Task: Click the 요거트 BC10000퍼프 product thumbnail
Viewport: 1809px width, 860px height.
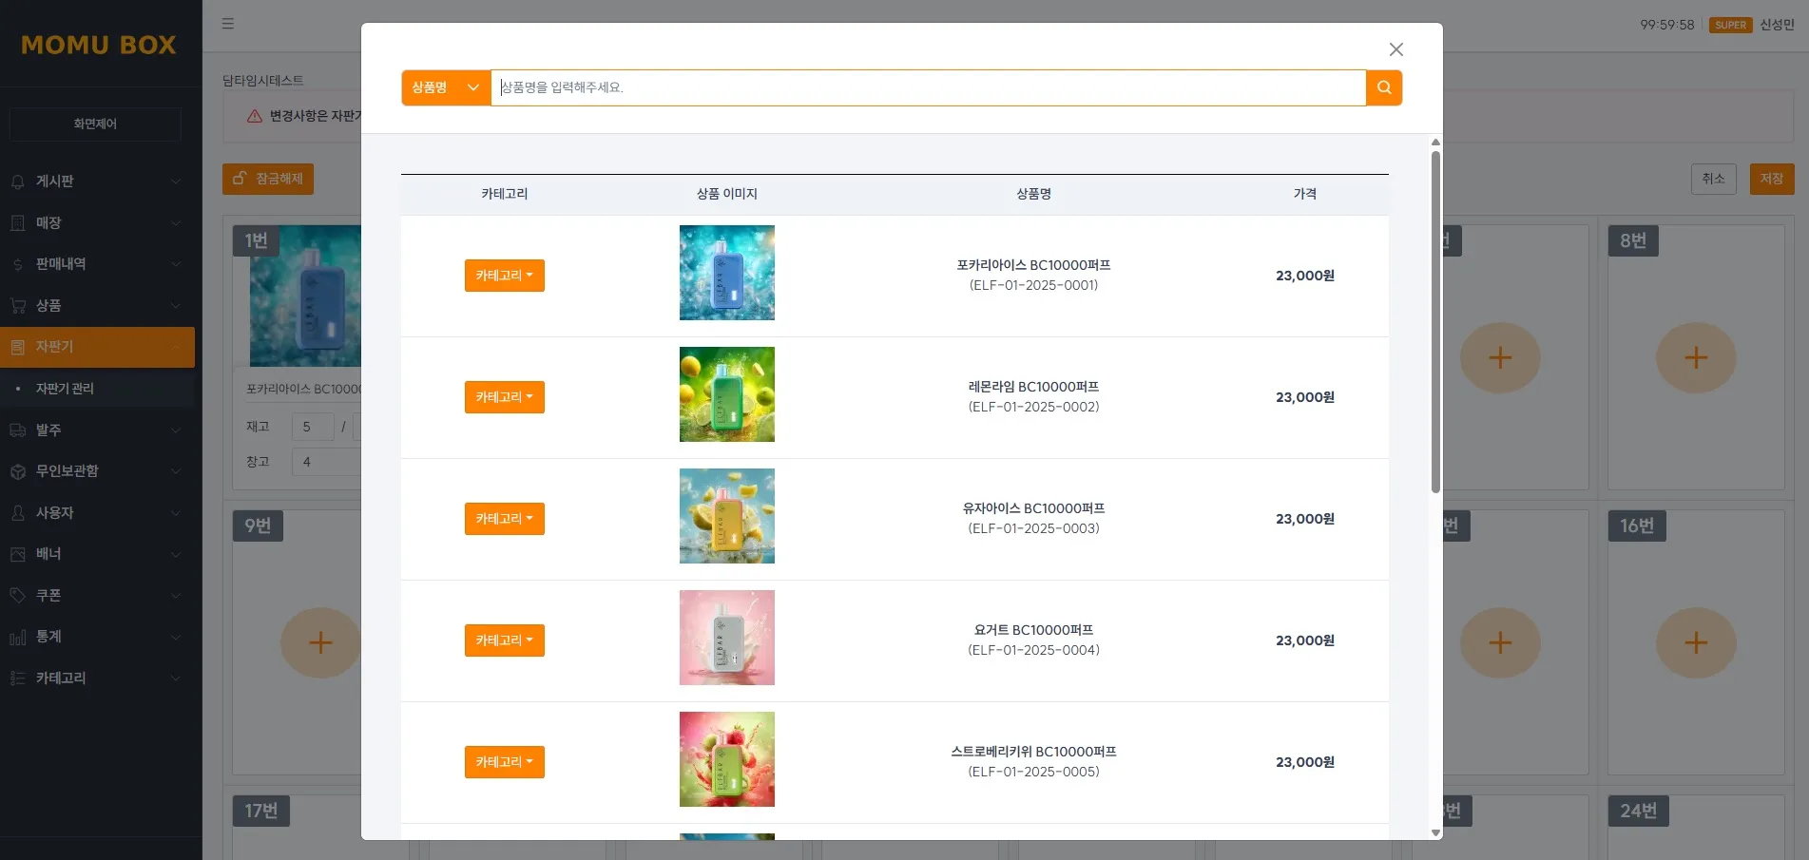Action: pyautogui.click(x=726, y=637)
